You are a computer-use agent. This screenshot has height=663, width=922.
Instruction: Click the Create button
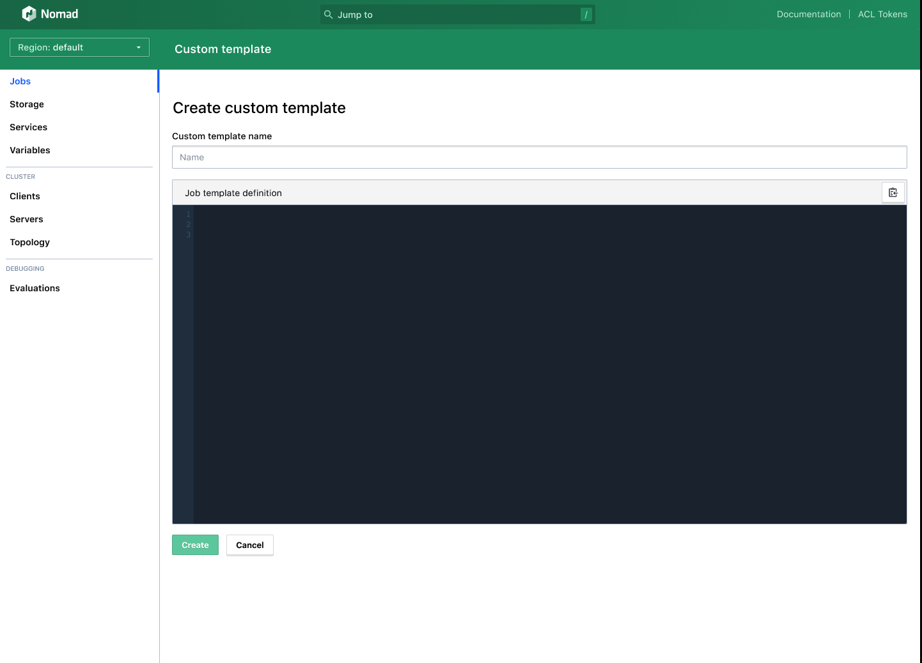(195, 545)
